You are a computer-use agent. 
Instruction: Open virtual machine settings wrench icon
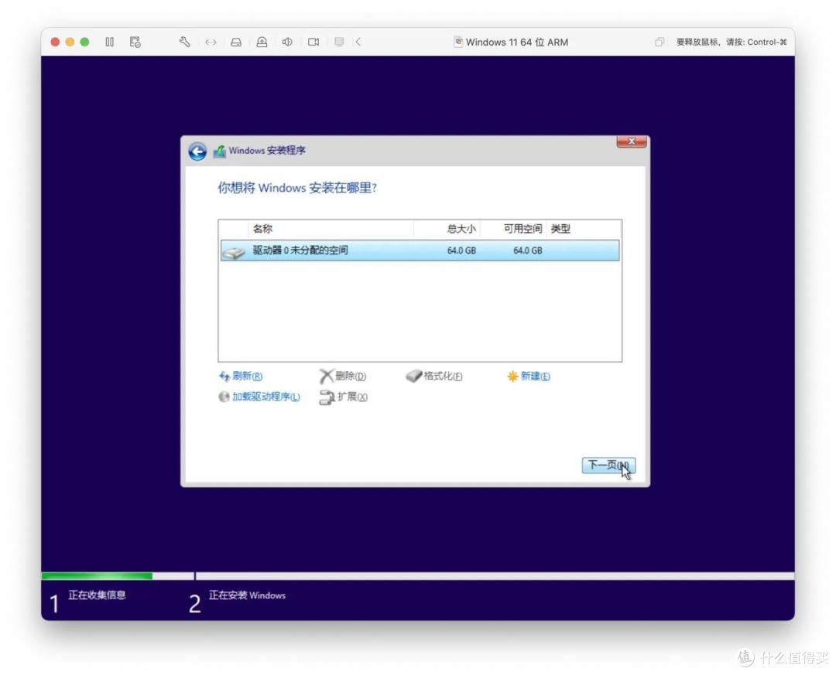[184, 42]
